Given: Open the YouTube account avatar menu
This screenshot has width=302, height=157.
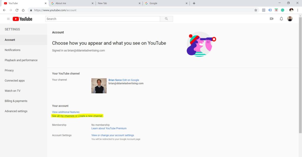Looking at the screenshot, I should click(x=290, y=19).
